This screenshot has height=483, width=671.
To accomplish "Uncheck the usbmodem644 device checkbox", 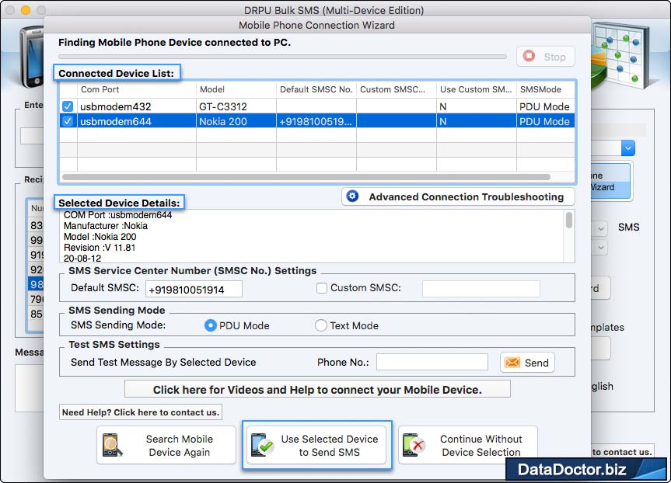I will (68, 121).
